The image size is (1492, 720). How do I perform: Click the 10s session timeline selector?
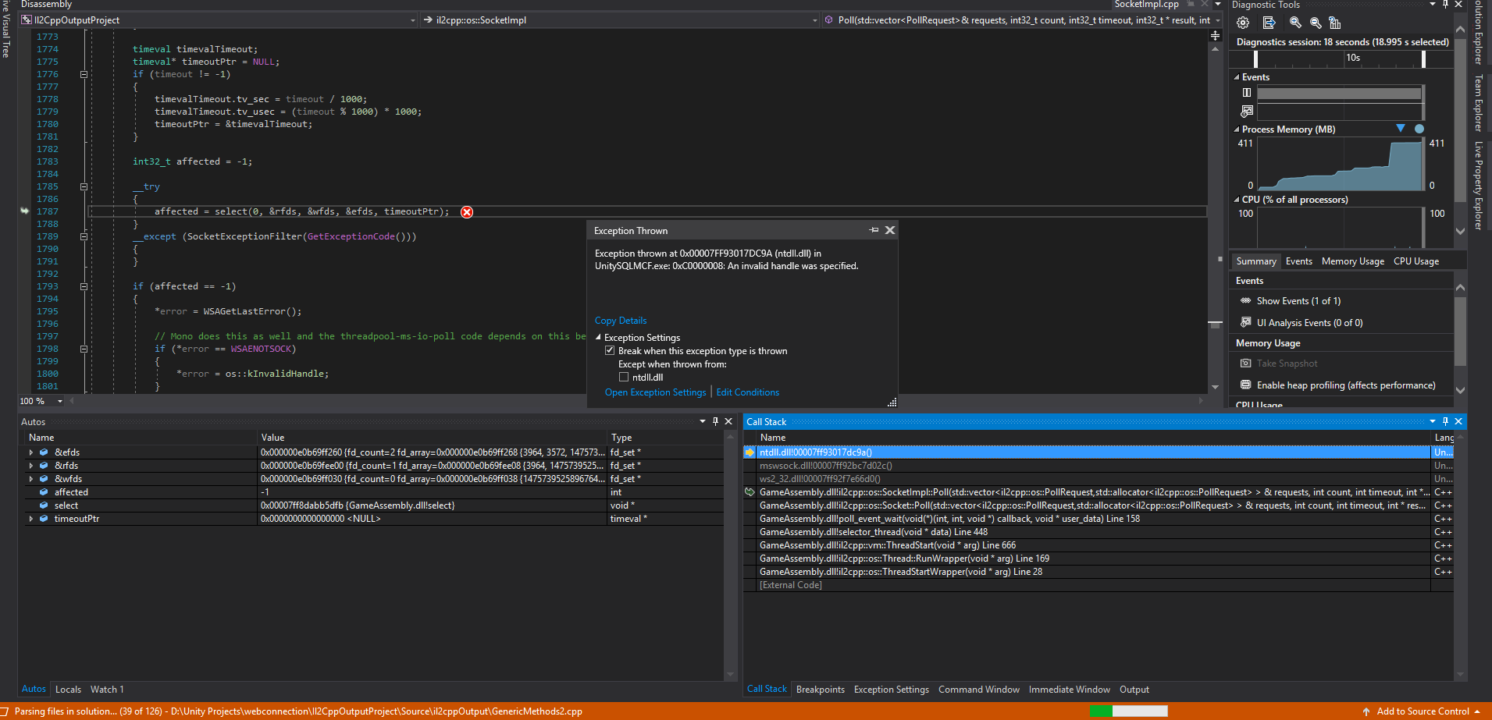[1352, 58]
